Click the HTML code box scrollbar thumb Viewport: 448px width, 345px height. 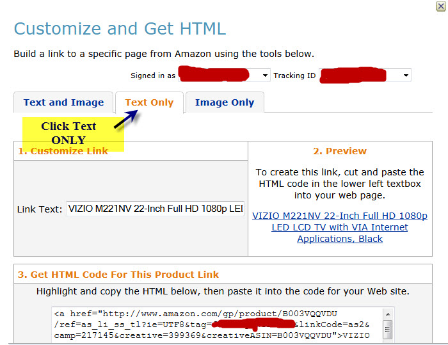[x=387, y=329]
